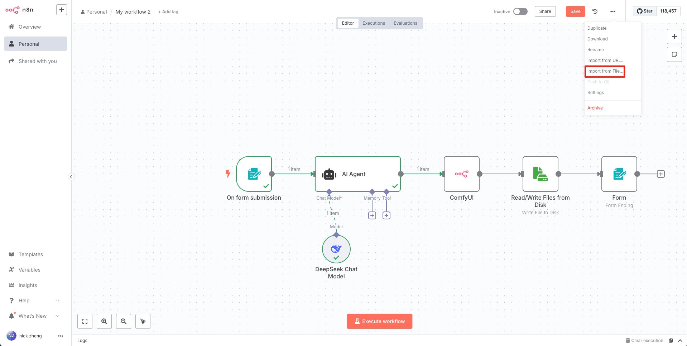Switch to the Editor tab
The height and width of the screenshot is (346, 687).
[x=348, y=23]
